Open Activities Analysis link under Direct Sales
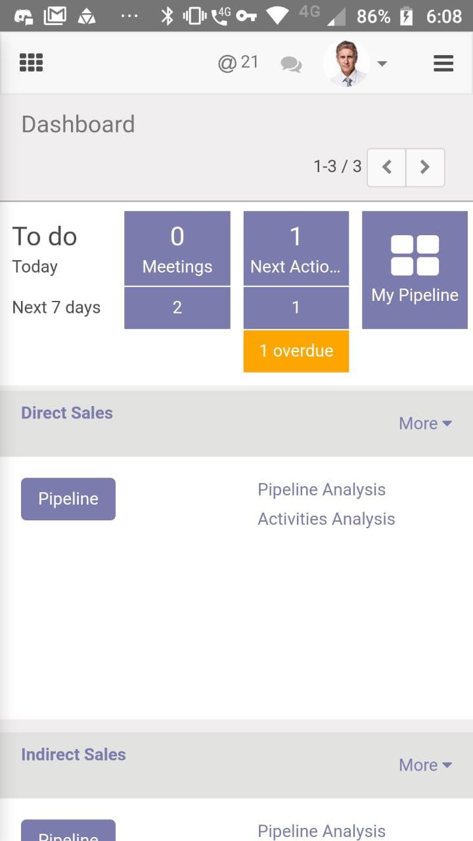473x841 pixels. (x=326, y=519)
